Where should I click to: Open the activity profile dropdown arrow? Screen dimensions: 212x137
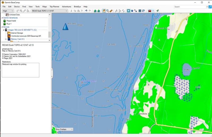click(x=153, y=11)
